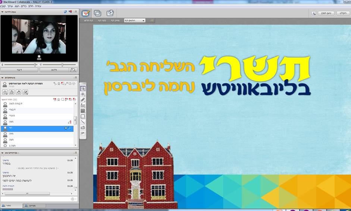This screenshot has width=351, height=211.
Task: Select the filled rectangle shape tool
Action: click(x=83, y=111)
